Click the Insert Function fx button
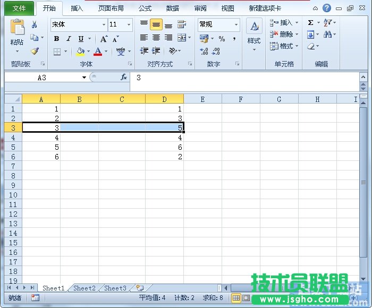 tap(124, 77)
